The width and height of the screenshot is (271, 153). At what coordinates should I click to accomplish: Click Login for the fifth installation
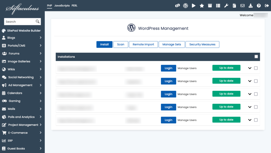(169, 120)
